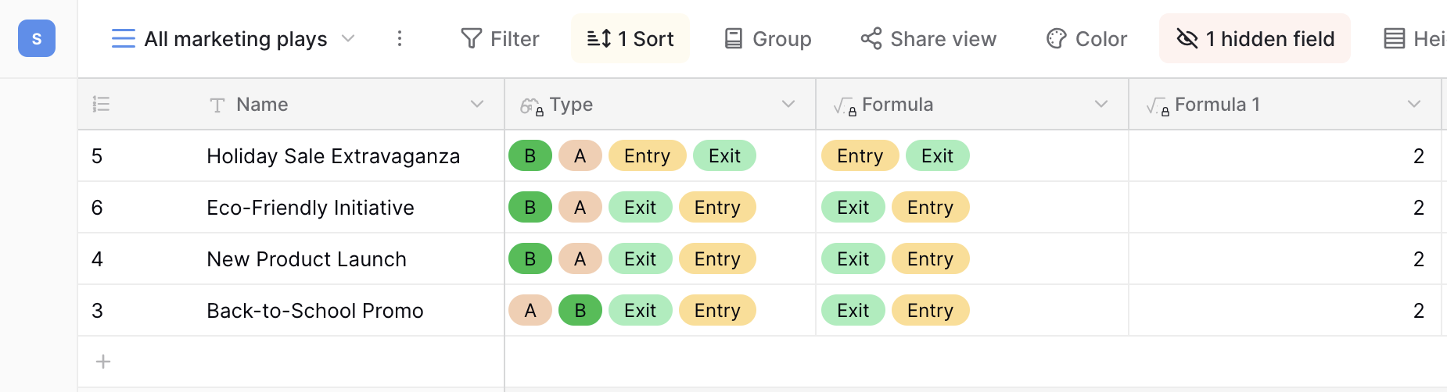Viewport: 1447px width, 392px height.
Task: Open the 1 Sort menu
Action: coord(630,38)
